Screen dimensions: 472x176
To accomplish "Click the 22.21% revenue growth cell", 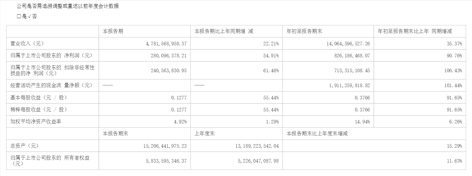I will [x=272, y=44].
